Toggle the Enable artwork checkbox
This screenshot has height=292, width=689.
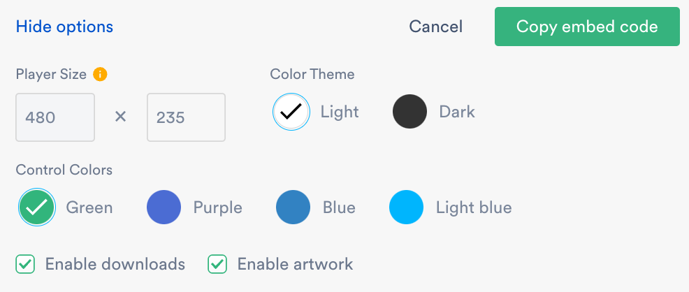coord(217,264)
